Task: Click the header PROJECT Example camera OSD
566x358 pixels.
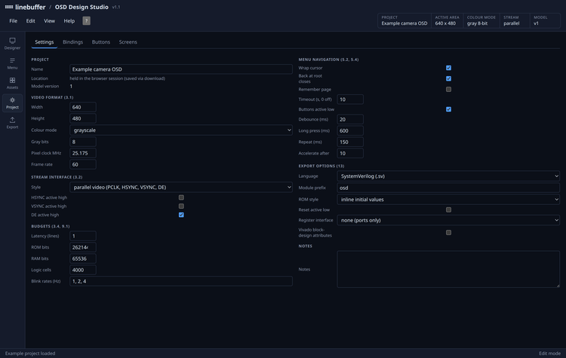Action: tap(405, 20)
